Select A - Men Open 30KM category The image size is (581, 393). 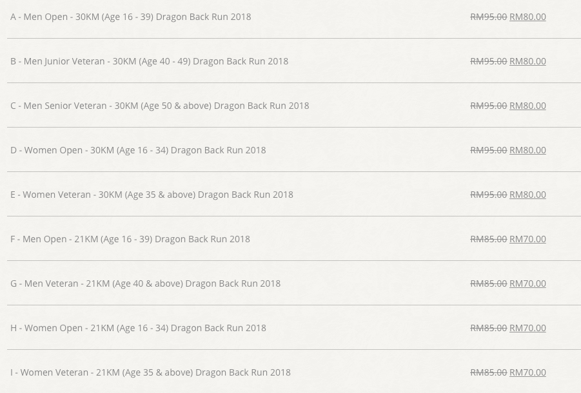[130, 17]
